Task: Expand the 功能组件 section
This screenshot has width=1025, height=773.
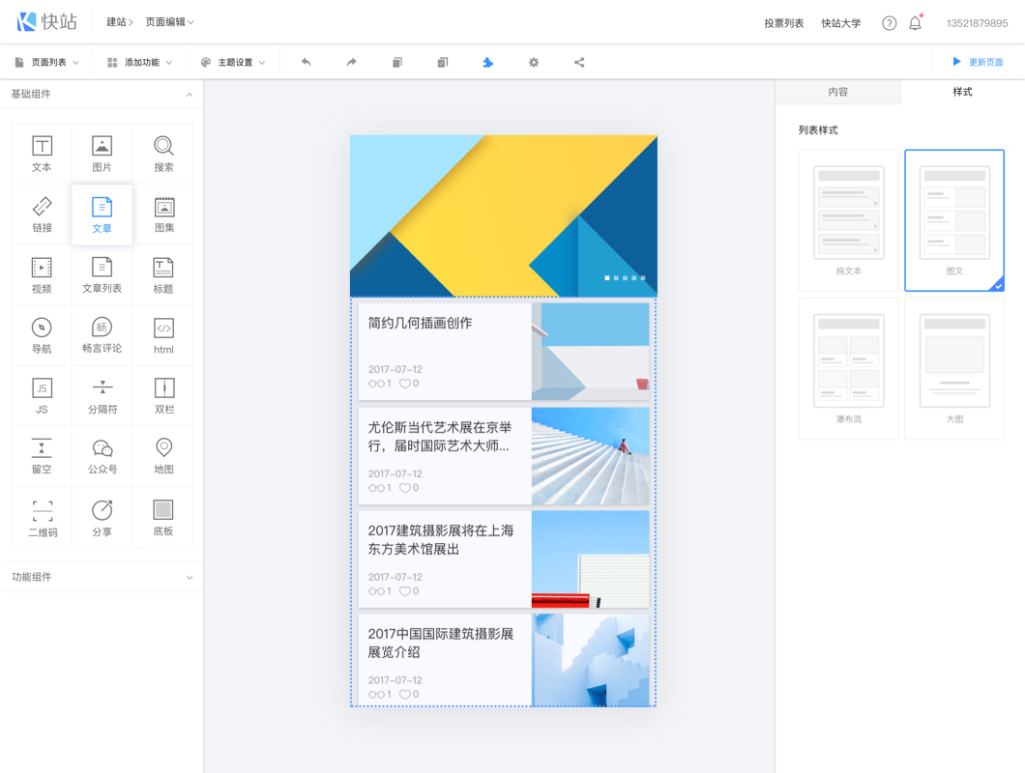Action: pyautogui.click(x=102, y=577)
